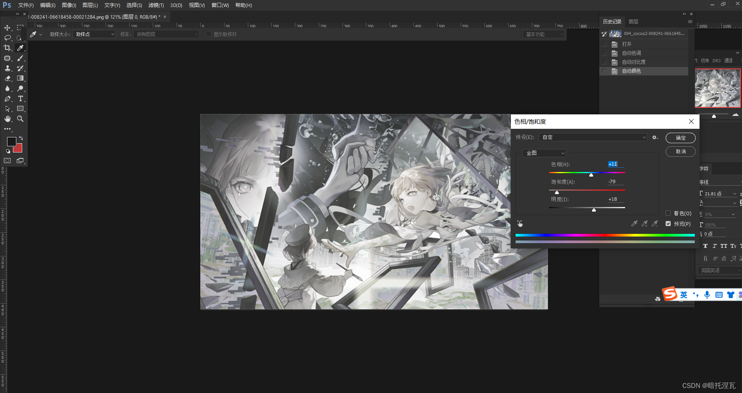The height and width of the screenshot is (393, 742).
Task: Click the 饱和度 value field -79
Action: coord(615,182)
